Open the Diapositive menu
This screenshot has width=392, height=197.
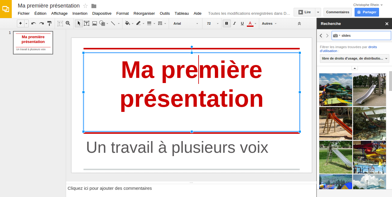(x=102, y=13)
